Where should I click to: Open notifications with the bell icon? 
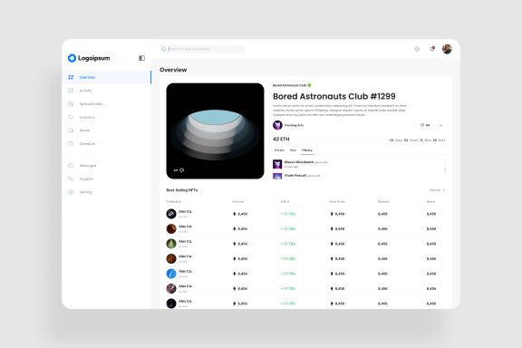[432, 49]
